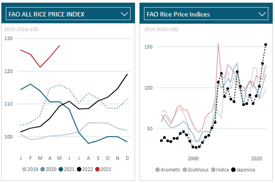This screenshot has height=183, width=275.
Task: Click the 2020 x-axis label
Action: click(x=256, y=158)
